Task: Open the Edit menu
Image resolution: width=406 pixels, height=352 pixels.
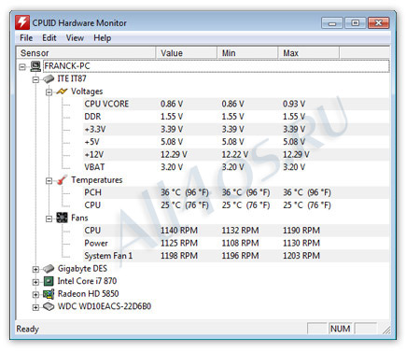Action: 49,38
